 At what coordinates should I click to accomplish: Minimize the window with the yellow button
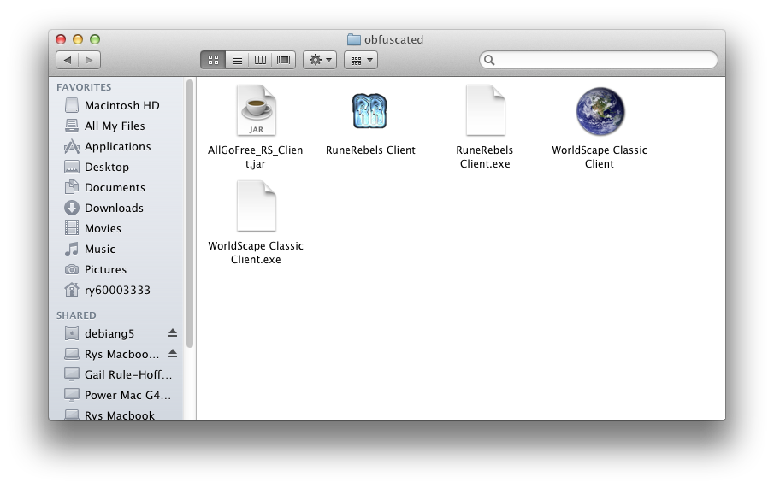pyautogui.click(x=78, y=39)
